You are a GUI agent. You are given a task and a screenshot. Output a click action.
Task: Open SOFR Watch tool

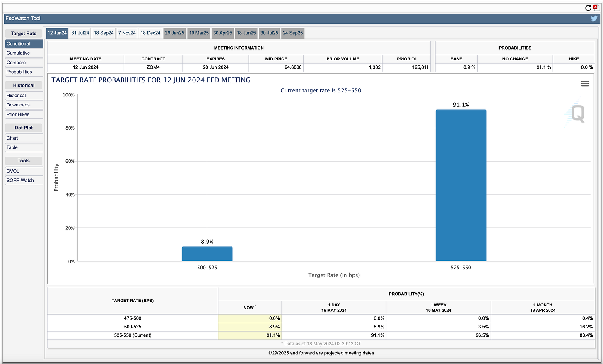click(24, 180)
